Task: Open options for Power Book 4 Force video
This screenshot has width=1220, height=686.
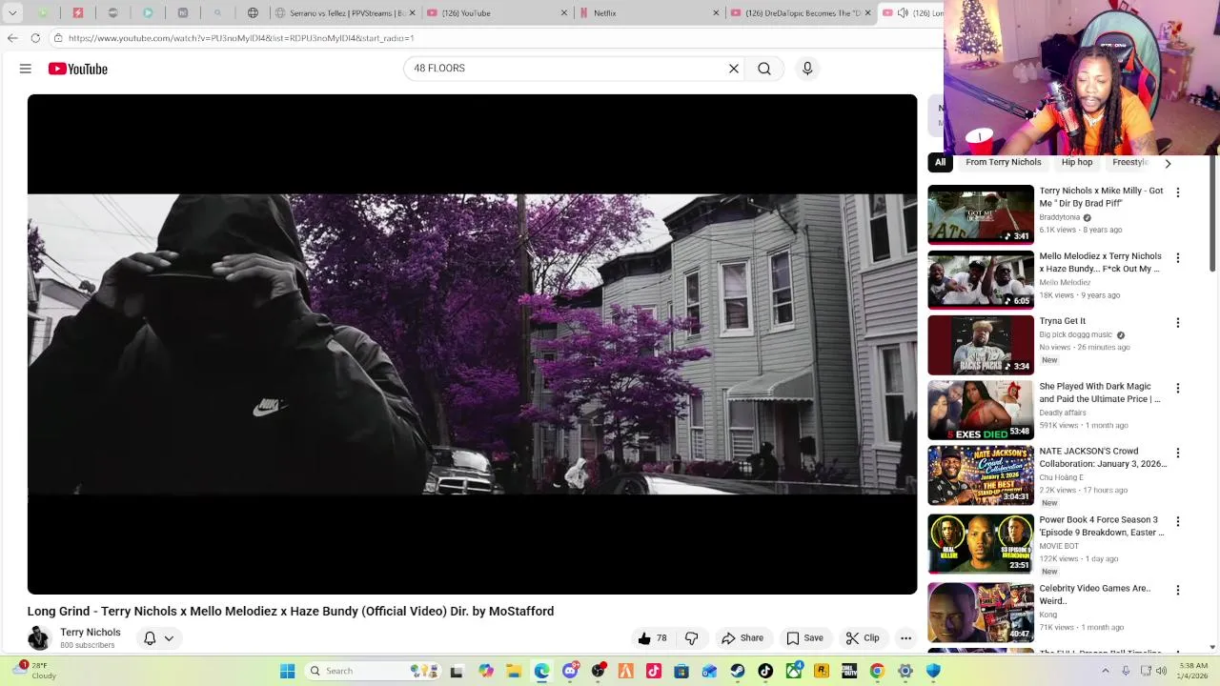Action: click(1178, 521)
